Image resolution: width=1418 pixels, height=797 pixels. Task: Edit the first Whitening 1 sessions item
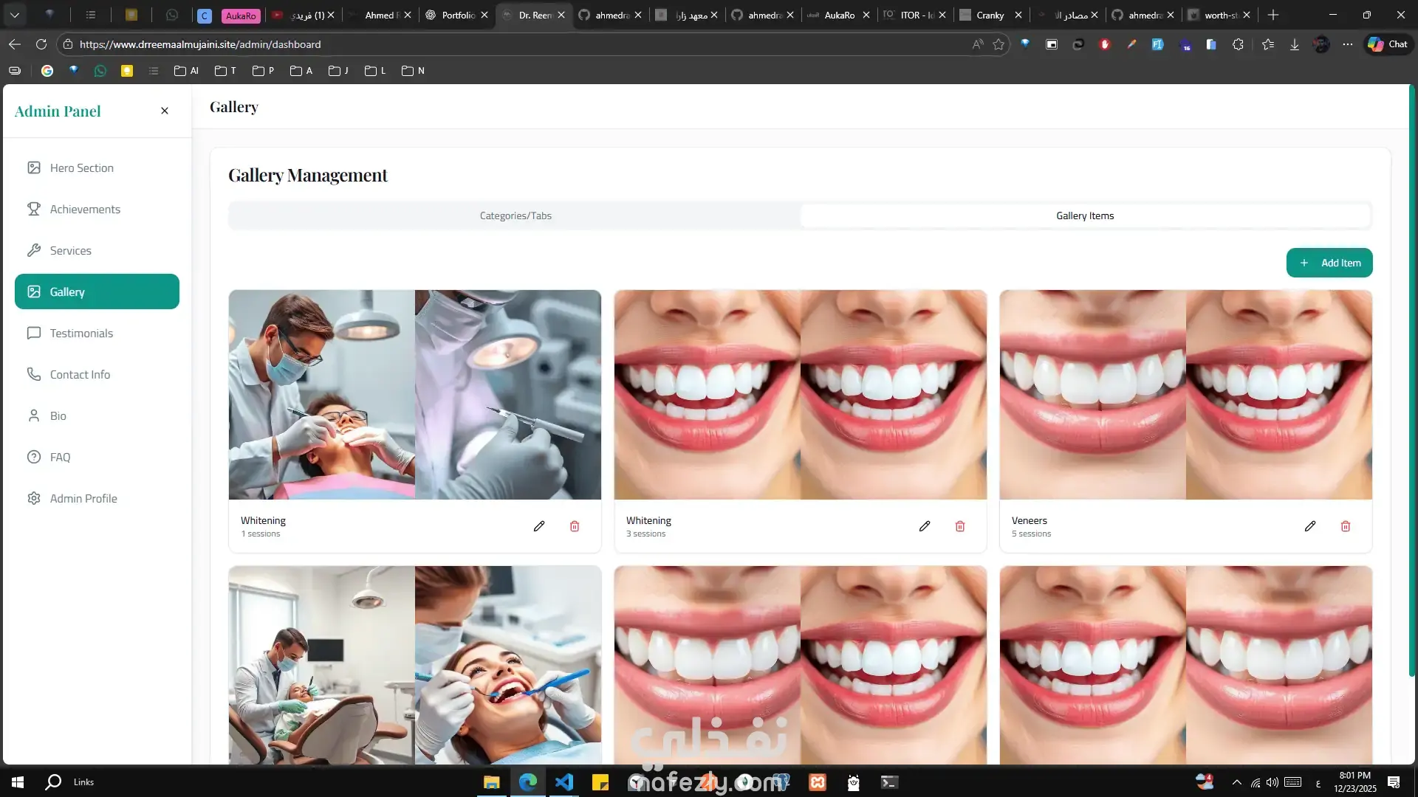[539, 526]
